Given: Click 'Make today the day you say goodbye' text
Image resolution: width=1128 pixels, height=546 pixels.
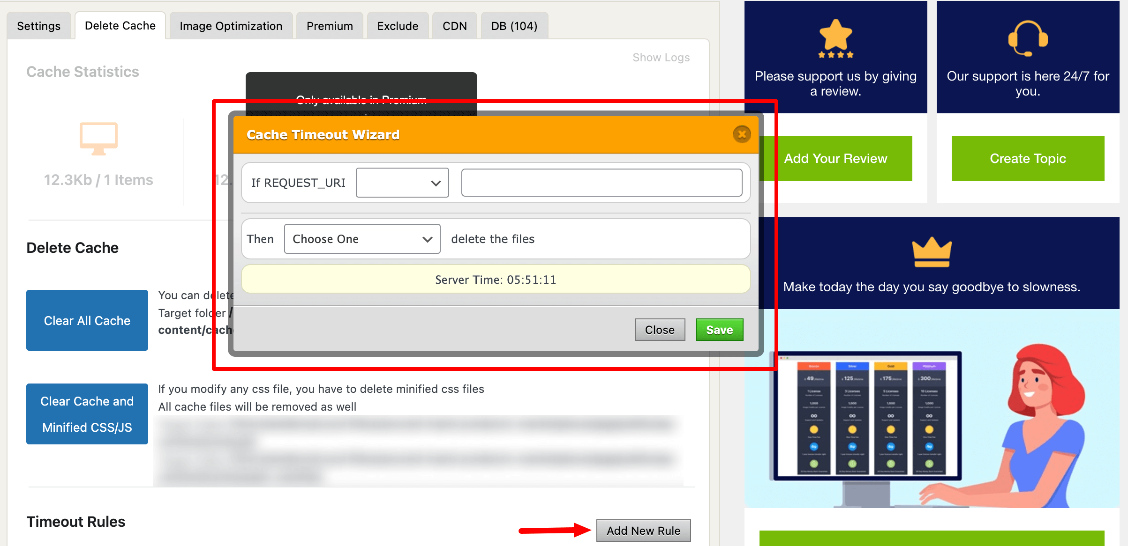Looking at the screenshot, I should pyautogui.click(x=932, y=287).
